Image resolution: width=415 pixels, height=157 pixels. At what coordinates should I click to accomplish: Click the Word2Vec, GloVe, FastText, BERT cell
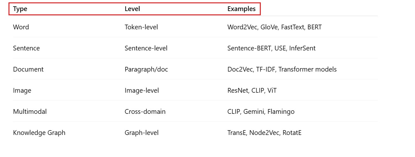point(274,27)
